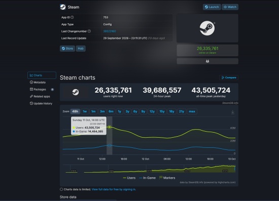Set chart zoom to 3y

coord(127,111)
